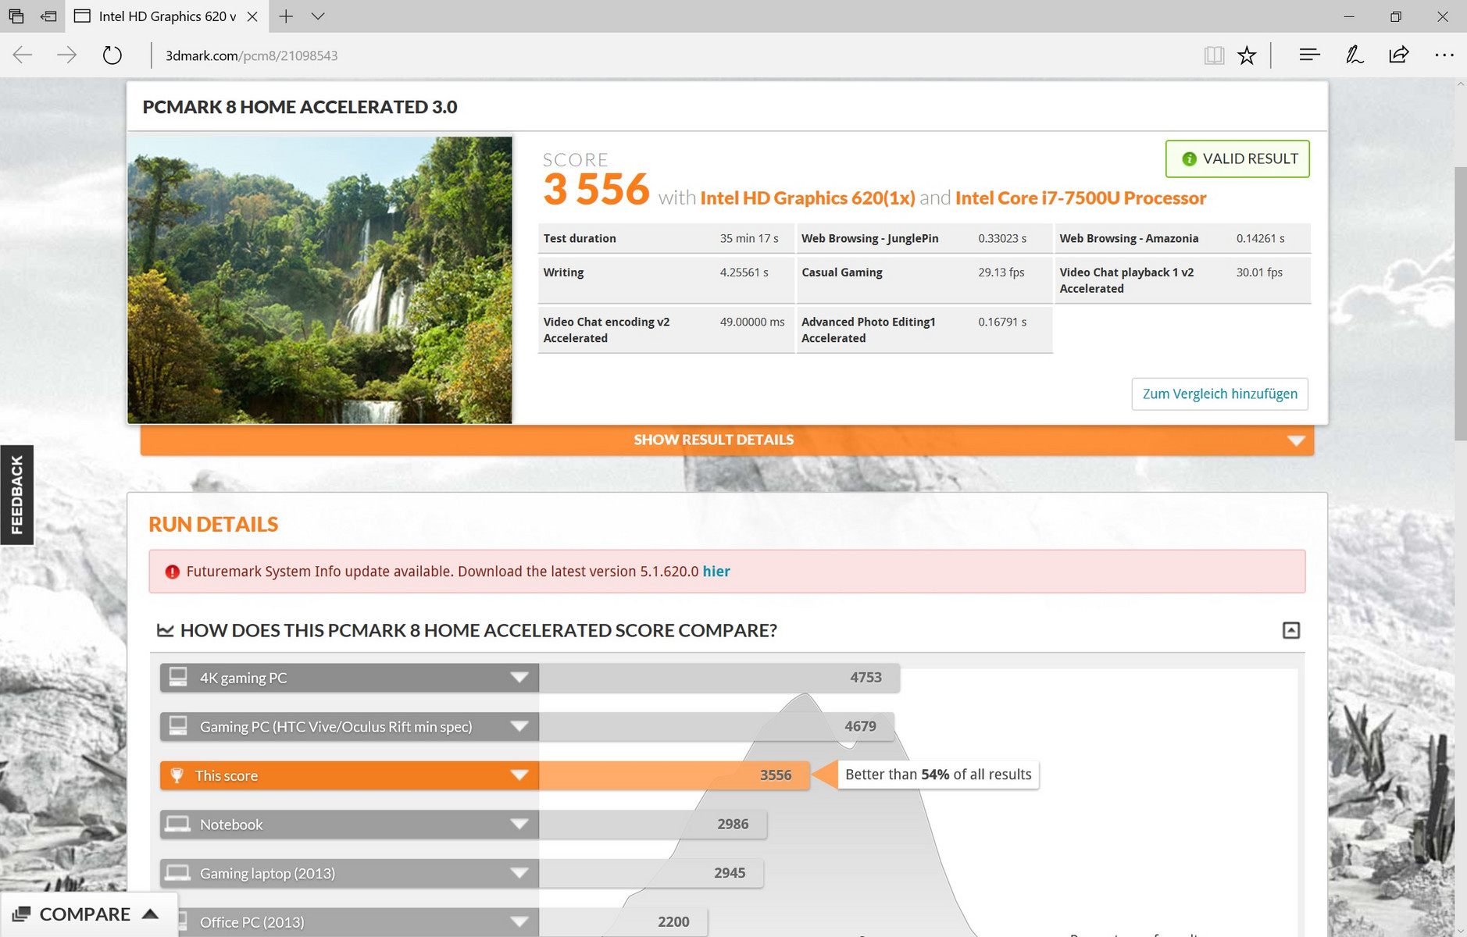Click the COMPARE stacked-cards icon

click(x=22, y=914)
